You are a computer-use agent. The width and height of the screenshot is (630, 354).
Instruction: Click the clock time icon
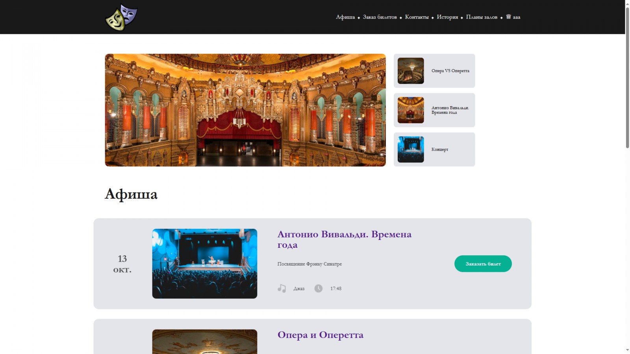pos(319,288)
